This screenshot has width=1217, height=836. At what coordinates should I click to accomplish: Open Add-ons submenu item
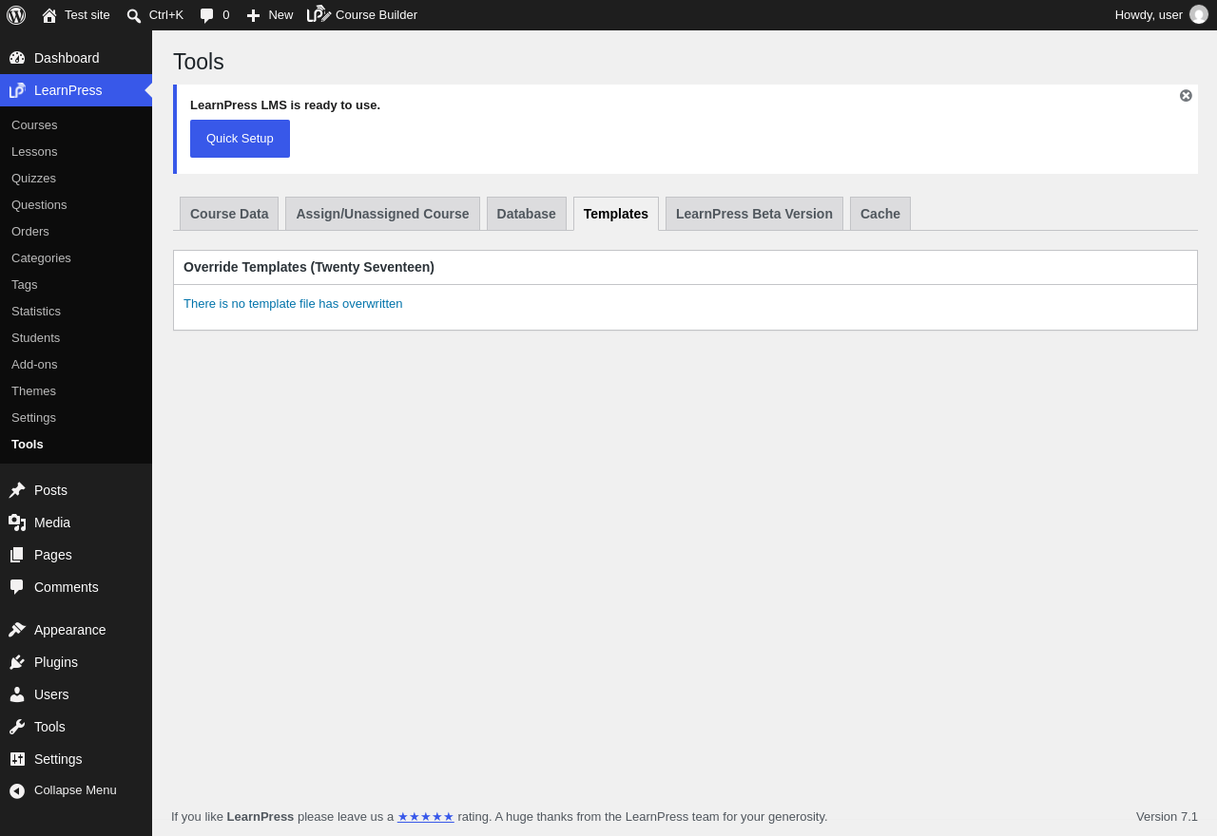[x=34, y=365]
